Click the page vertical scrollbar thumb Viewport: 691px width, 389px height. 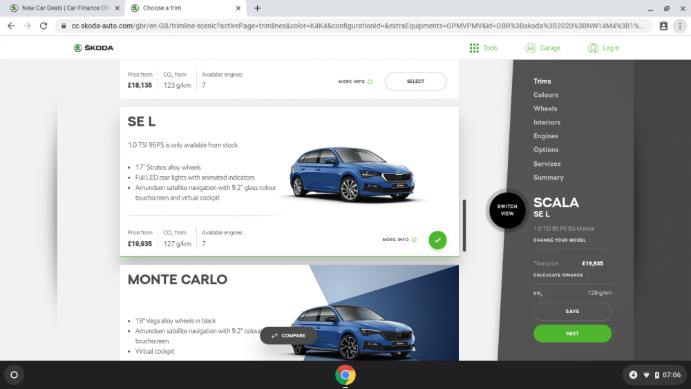point(464,225)
